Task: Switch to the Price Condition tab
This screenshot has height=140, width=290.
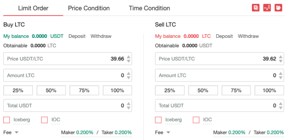Action: click(89, 8)
